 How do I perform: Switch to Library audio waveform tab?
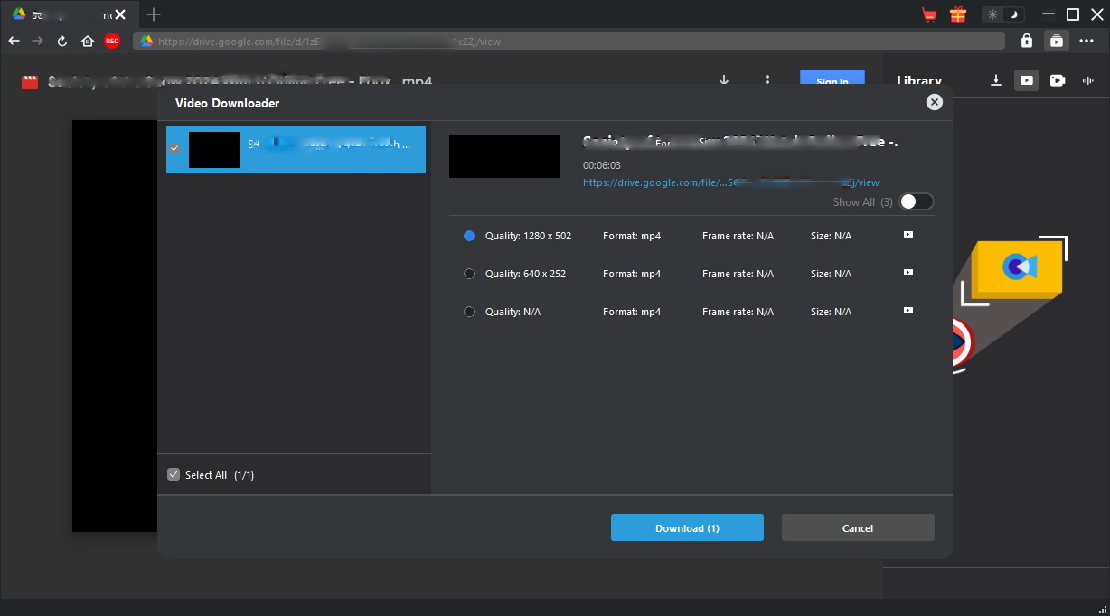tap(1088, 80)
